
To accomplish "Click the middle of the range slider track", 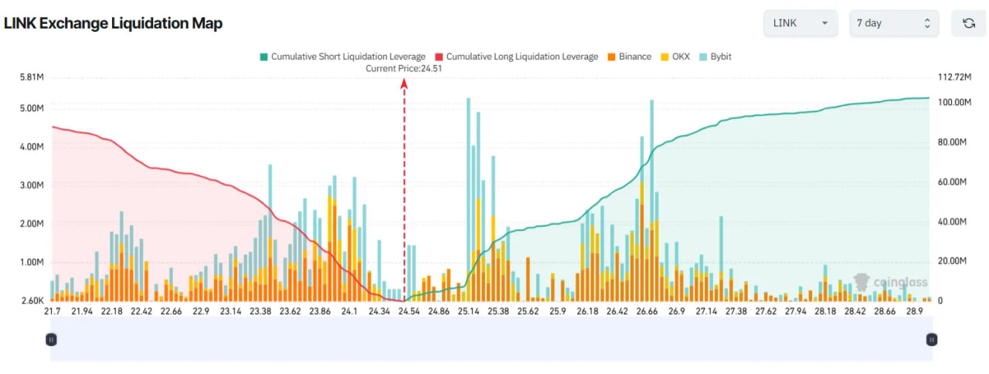I will click(491, 339).
